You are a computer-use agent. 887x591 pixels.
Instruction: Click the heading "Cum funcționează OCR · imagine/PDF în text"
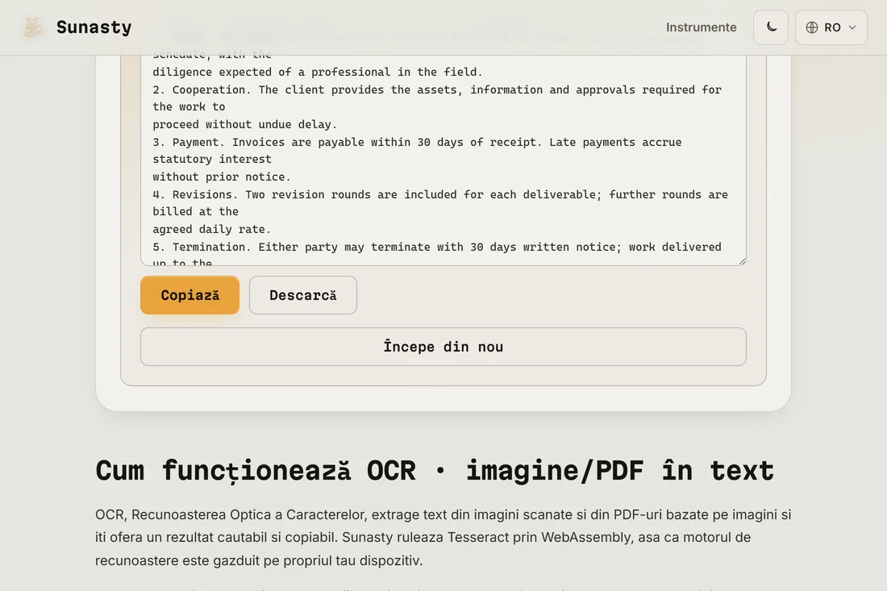[435, 471]
